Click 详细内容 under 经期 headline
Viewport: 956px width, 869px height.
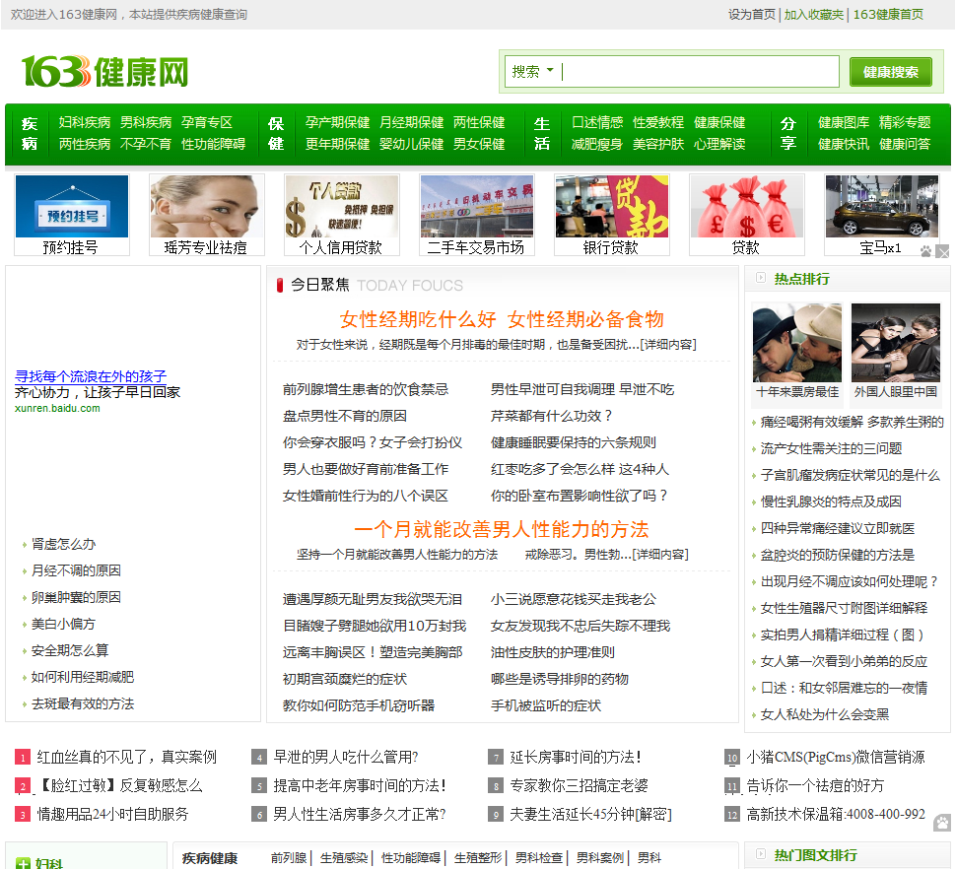[668, 345]
